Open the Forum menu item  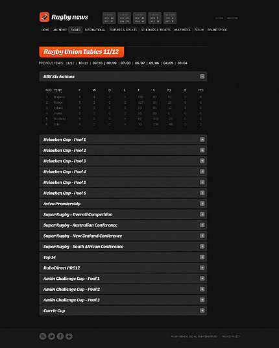point(199,30)
